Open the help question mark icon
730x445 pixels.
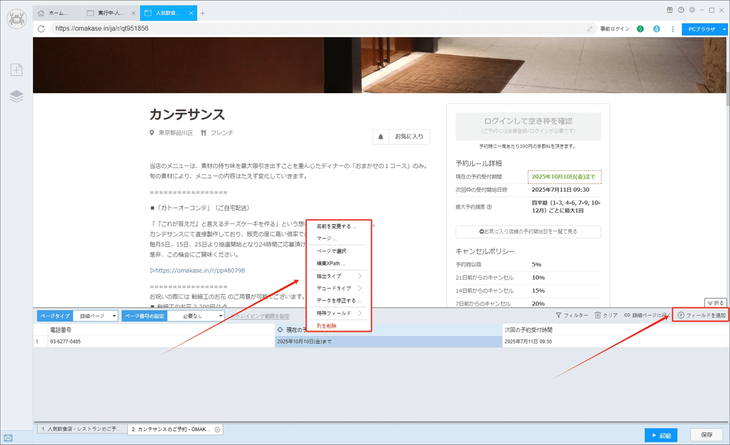(x=681, y=10)
